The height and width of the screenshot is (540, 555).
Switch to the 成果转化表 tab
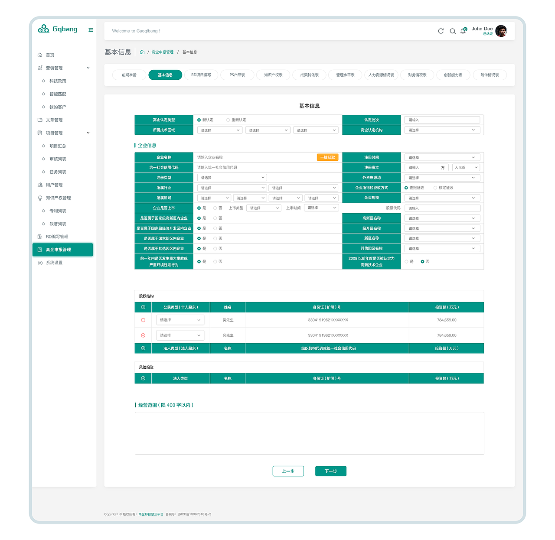(310, 75)
